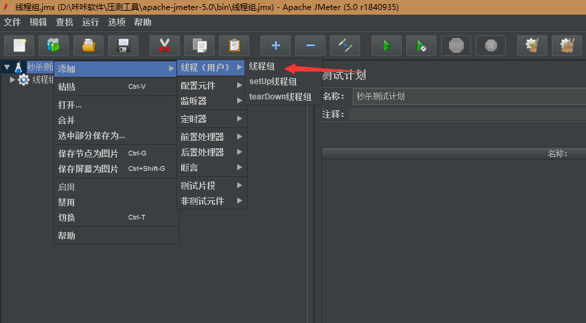586x323 pixels.
Task: Open the 编辑 menu
Action: [x=39, y=23]
